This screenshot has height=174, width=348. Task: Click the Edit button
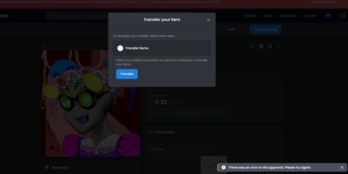point(232,30)
